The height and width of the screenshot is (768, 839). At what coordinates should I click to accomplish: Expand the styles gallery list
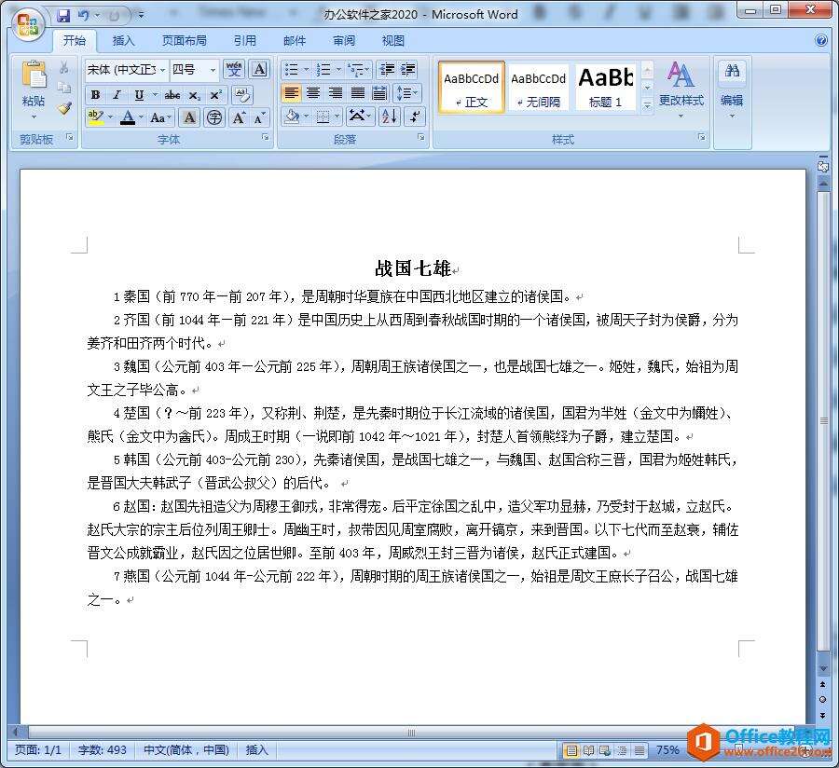click(647, 106)
